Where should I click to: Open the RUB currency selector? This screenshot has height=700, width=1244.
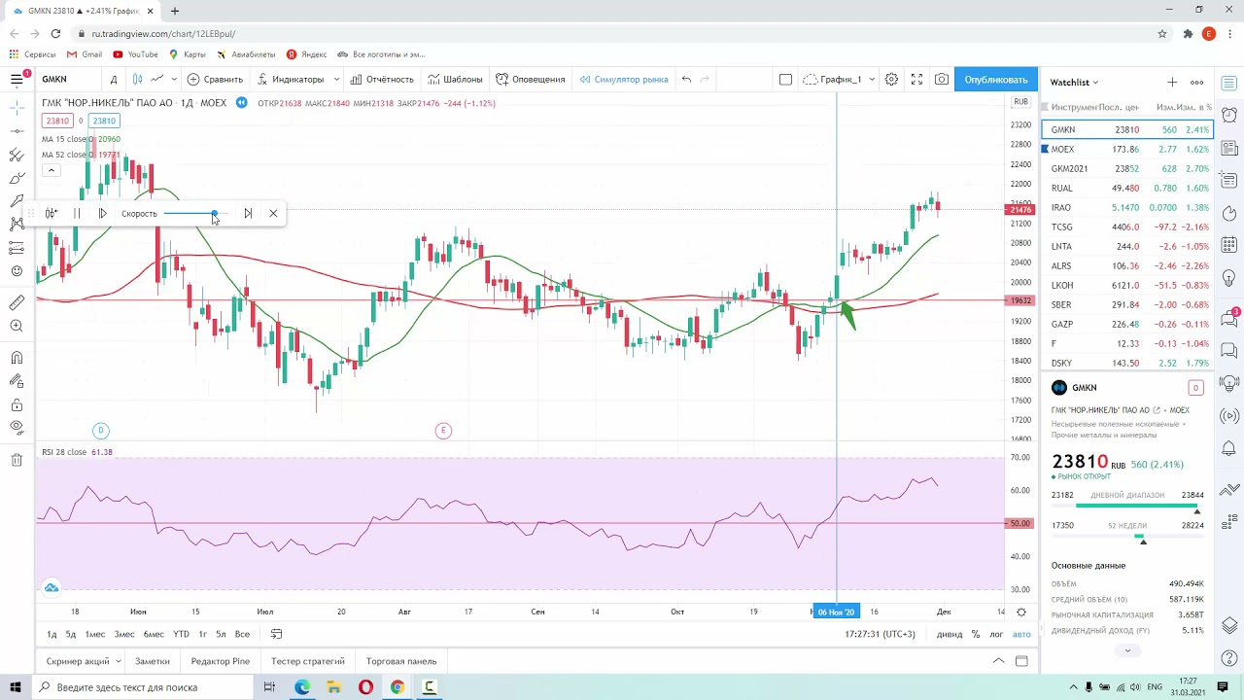1020,102
